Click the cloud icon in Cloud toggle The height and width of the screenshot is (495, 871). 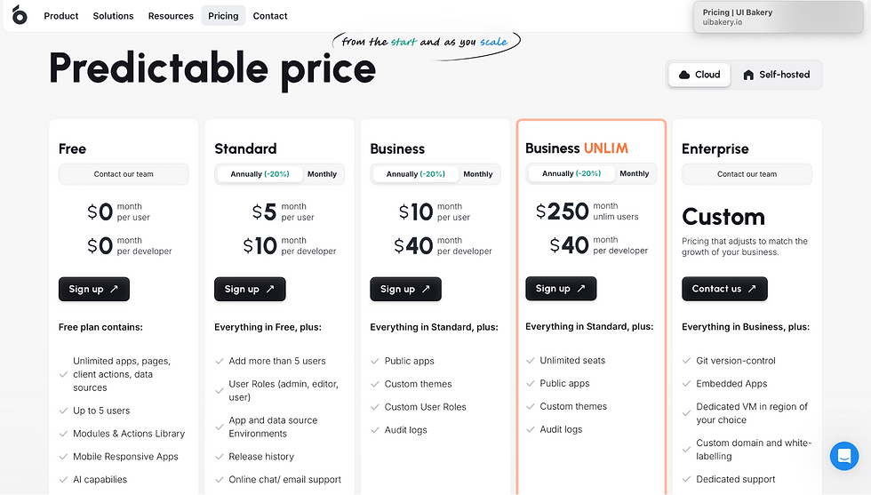click(684, 75)
